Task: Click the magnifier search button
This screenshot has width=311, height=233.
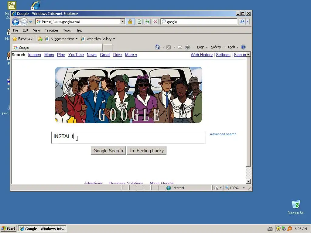Action: [242, 22]
